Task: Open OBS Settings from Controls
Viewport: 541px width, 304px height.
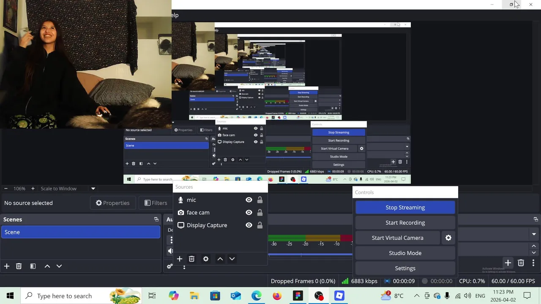Action: coord(405,268)
